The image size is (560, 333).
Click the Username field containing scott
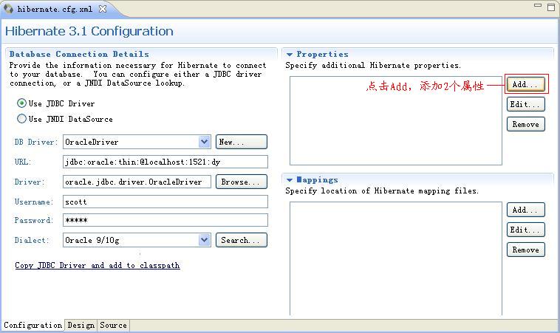pyautogui.click(x=165, y=202)
